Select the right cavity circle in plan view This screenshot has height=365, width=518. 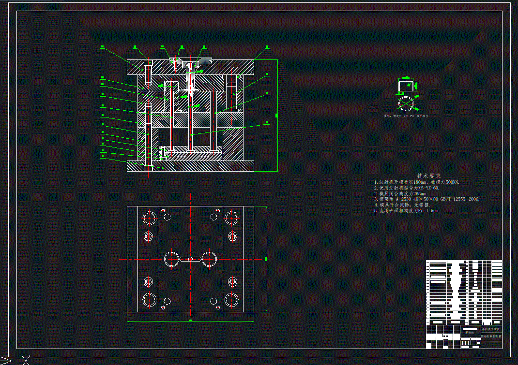click(209, 260)
